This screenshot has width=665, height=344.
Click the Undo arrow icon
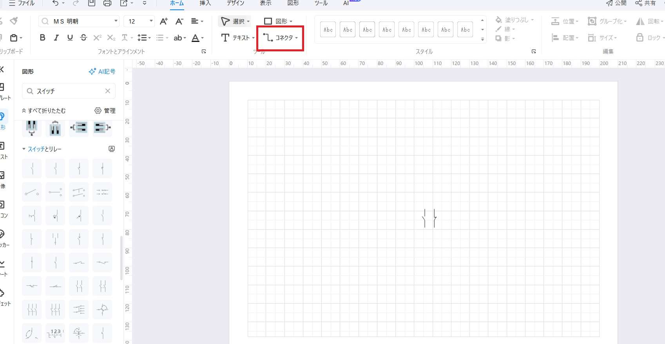tap(55, 3)
